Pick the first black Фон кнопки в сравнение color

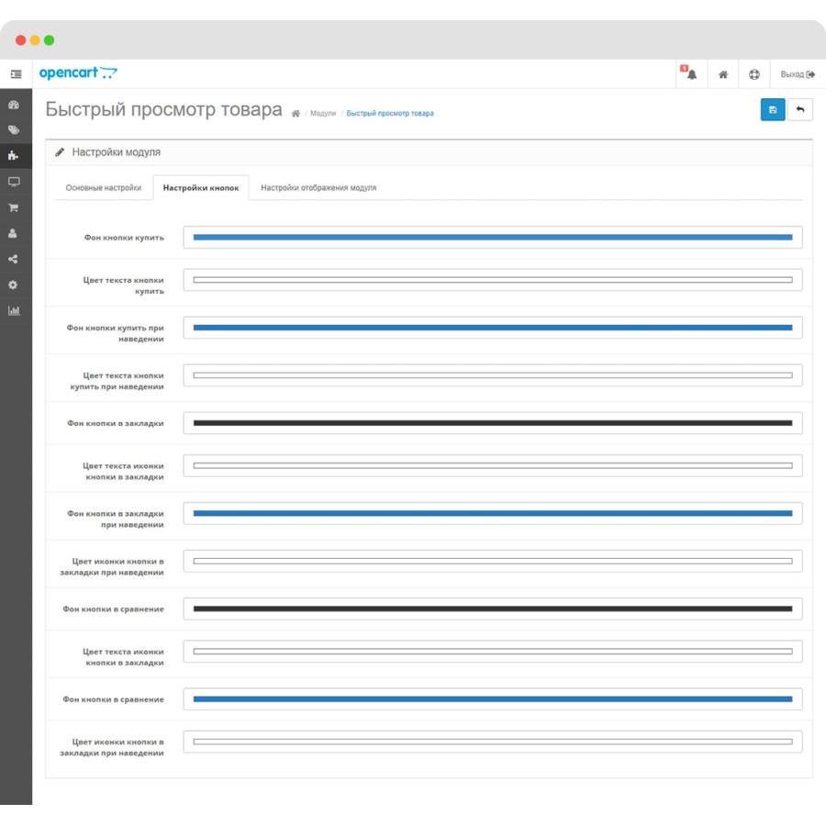pyautogui.click(x=493, y=609)
